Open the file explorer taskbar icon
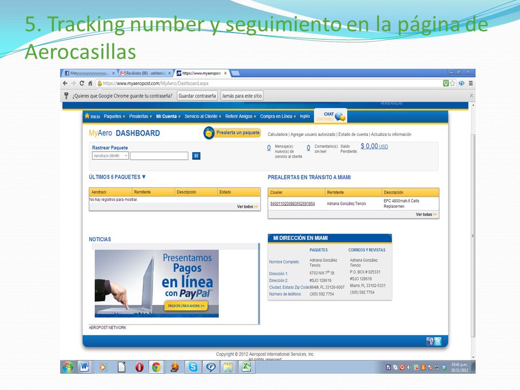This screenshot has width=520, height=390. pos(228,367)
